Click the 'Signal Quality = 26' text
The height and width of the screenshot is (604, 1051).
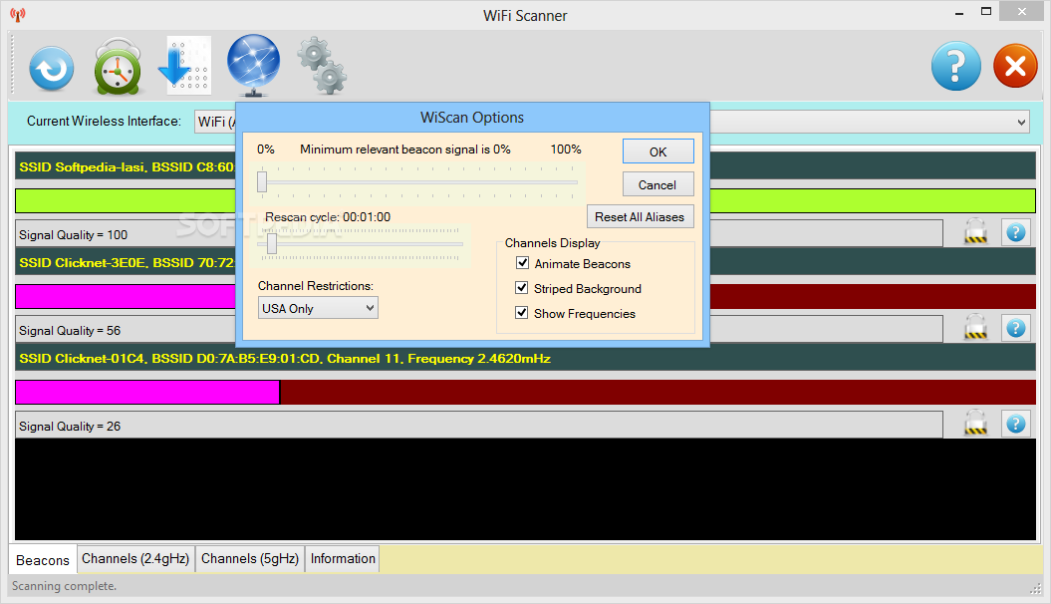(70, 427)
